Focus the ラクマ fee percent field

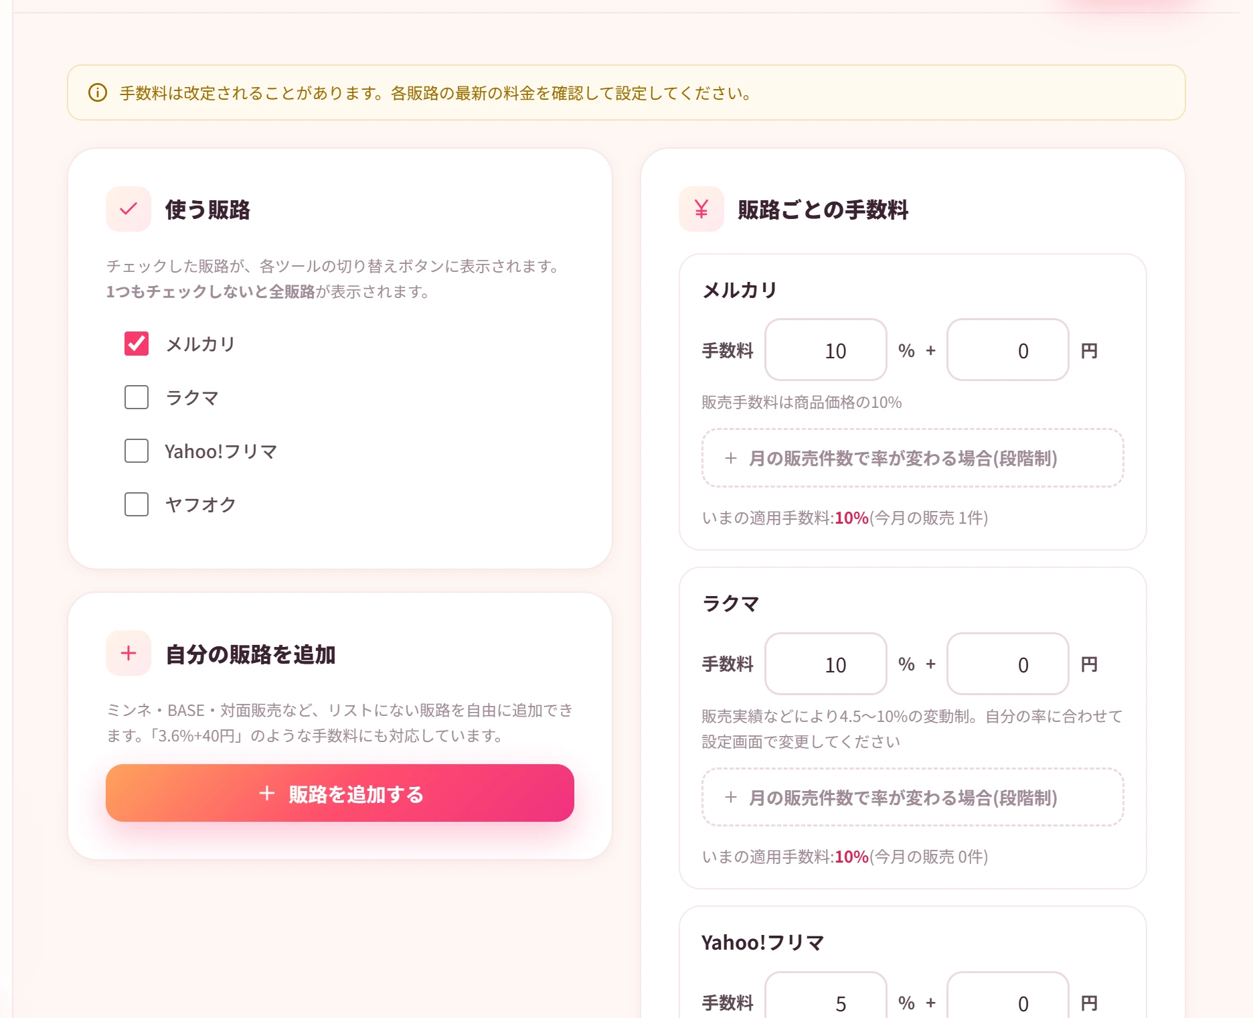tap(826, 664)
